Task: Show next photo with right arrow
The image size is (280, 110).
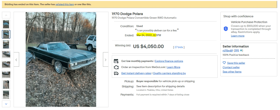Action: [106, 60]
